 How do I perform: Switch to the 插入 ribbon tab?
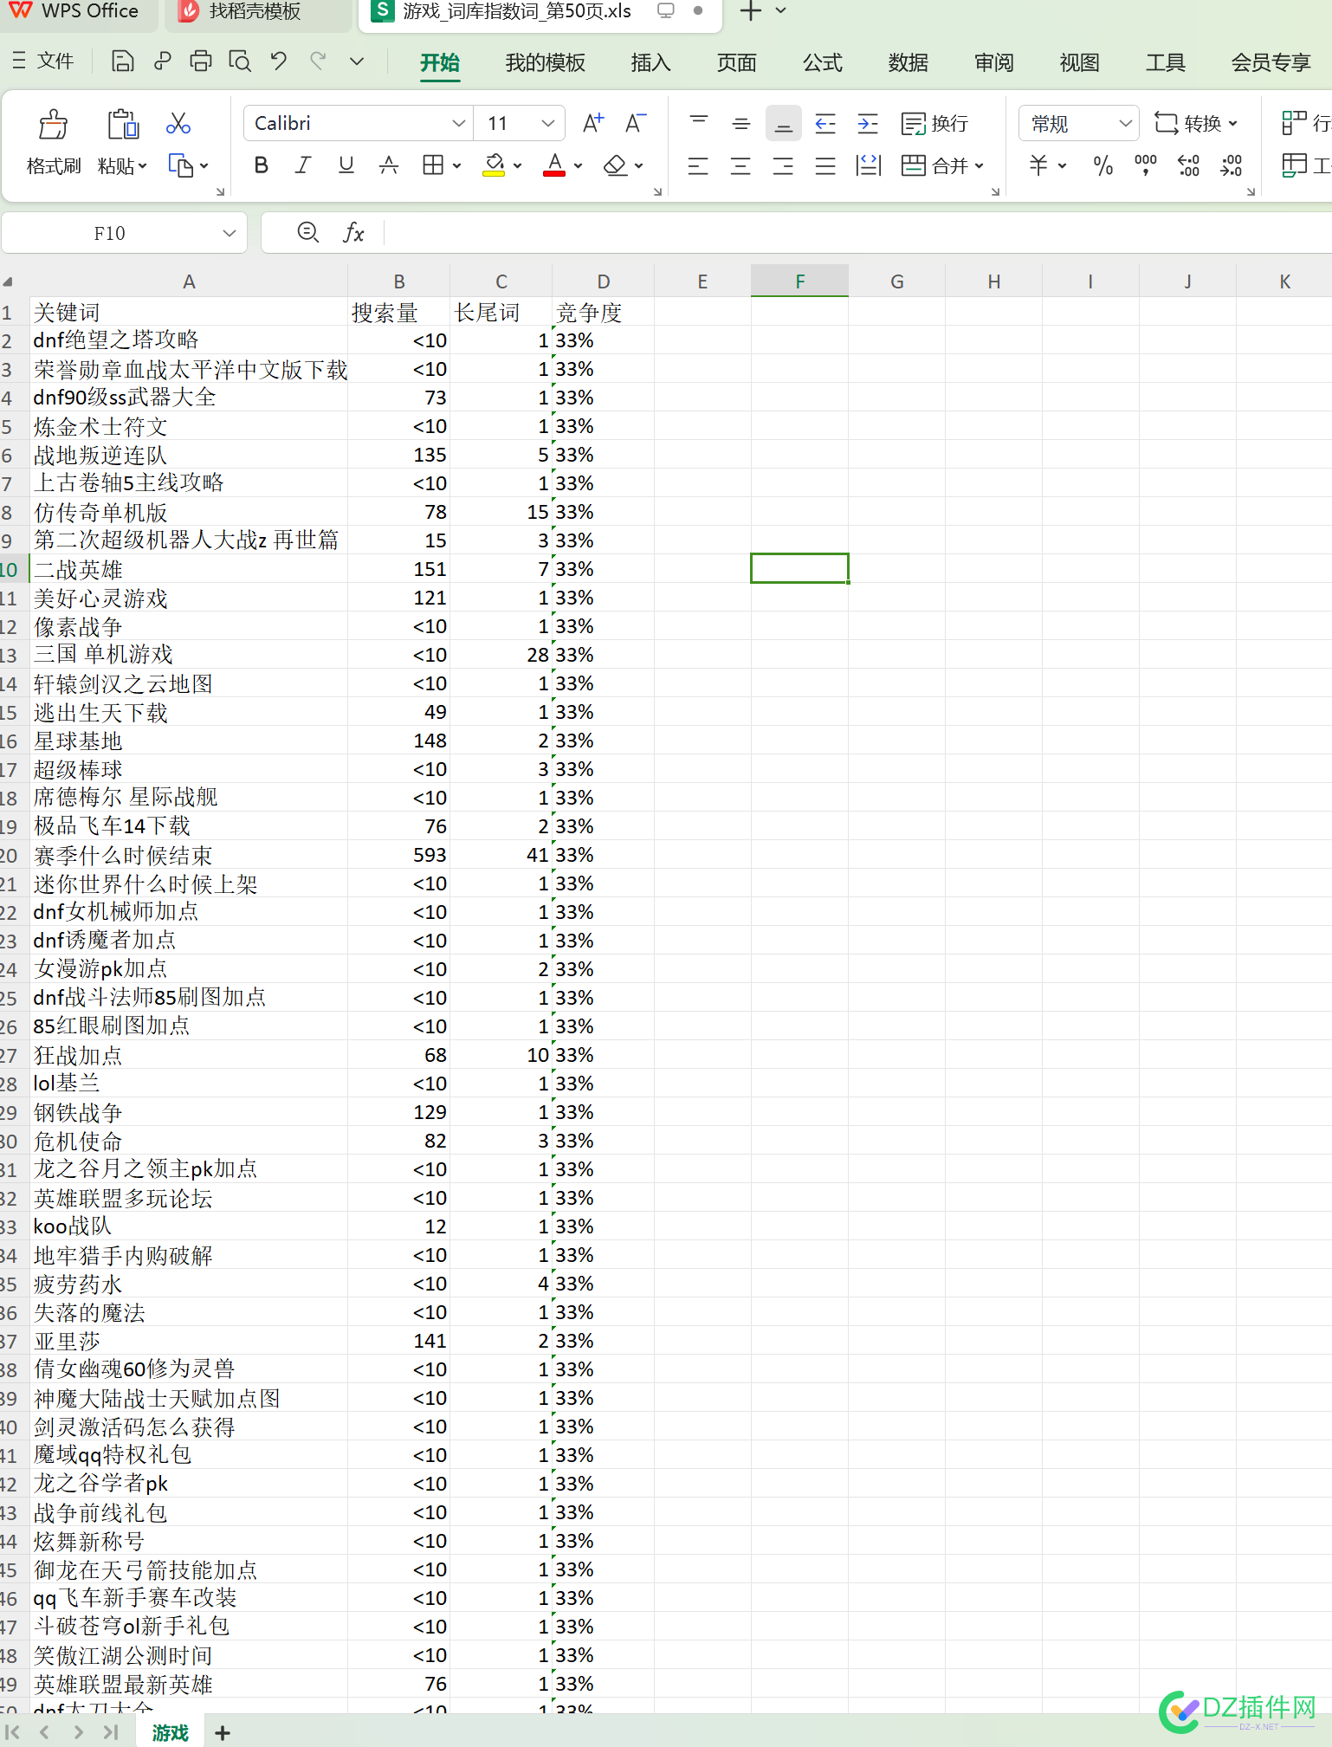(650, 62)
